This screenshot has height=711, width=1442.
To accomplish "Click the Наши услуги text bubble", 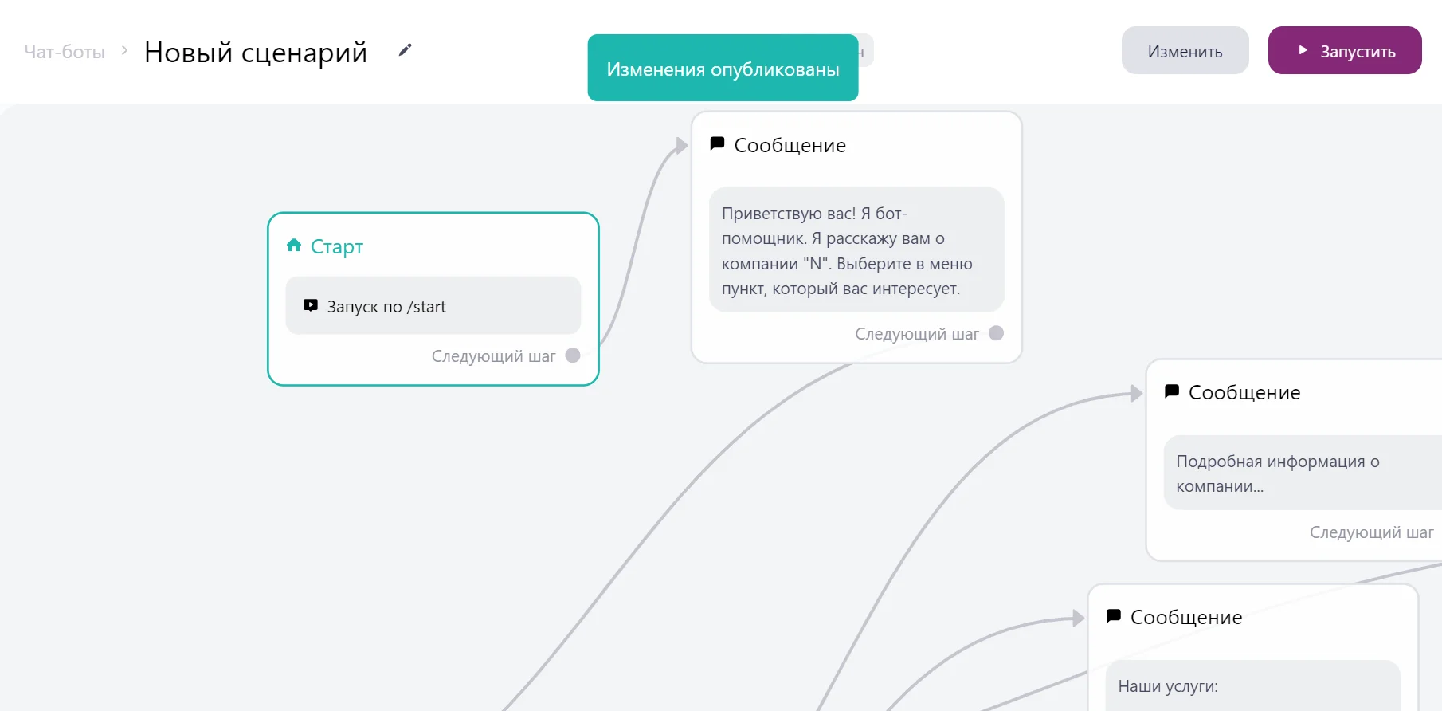I will coord(1252,685).
